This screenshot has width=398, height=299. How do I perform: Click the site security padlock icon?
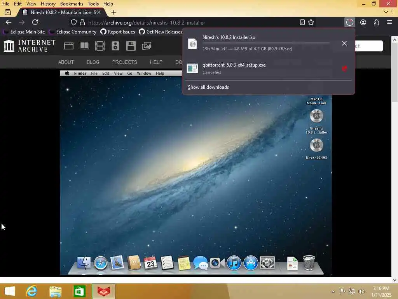[82, 22]
